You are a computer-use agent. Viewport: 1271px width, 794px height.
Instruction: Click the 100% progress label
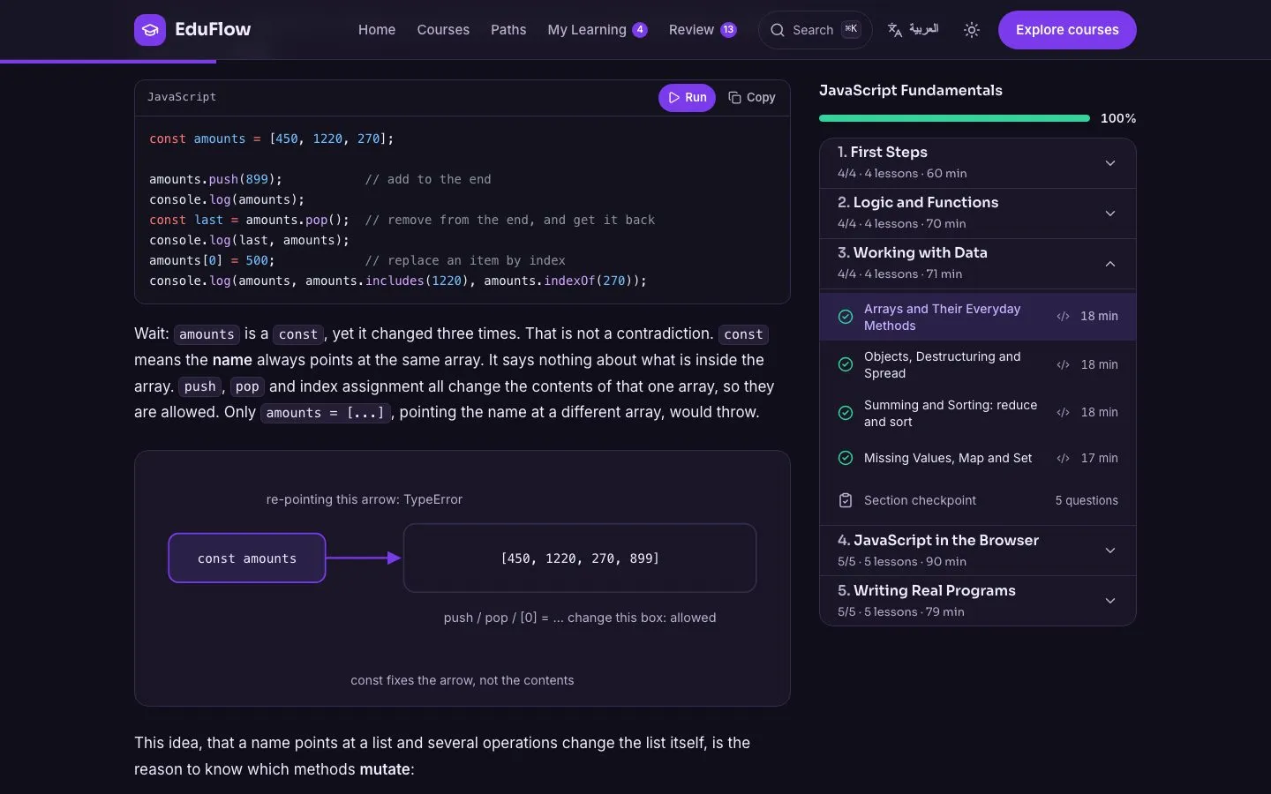(x=1118, y=118)
